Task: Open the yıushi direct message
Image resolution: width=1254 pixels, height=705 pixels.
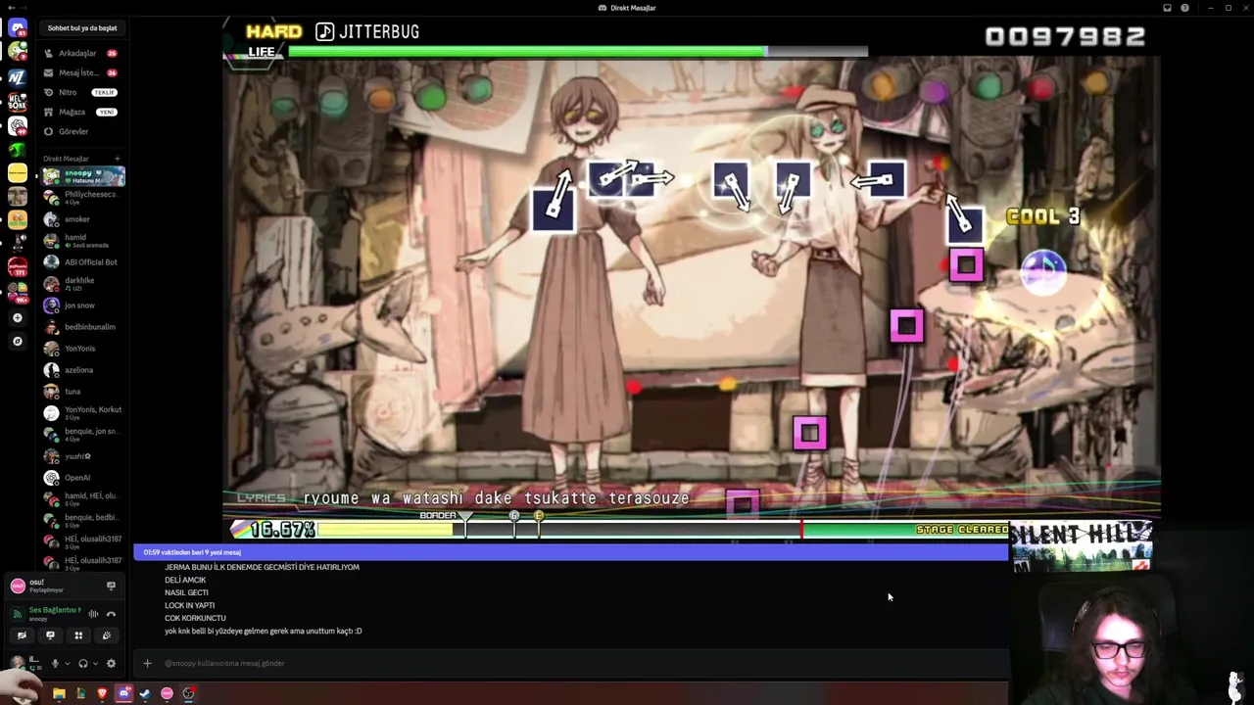Action: (x=82, y=456)
